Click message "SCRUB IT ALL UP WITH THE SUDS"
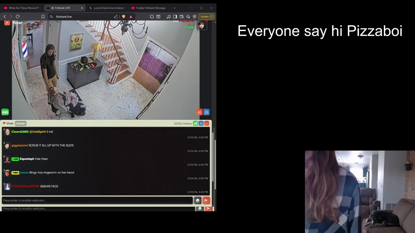The width and height of the screenshot is (415, 233). [x=51, y=146]
